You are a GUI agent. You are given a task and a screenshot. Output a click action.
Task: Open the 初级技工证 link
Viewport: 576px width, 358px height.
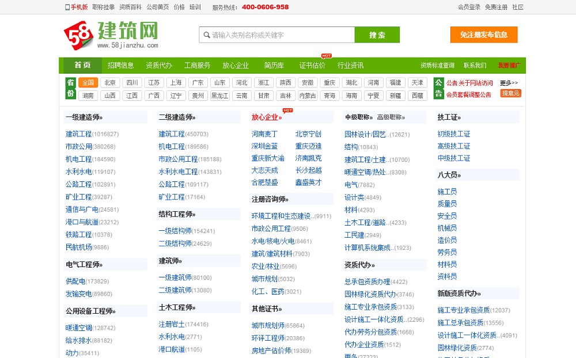click(454, 134)
